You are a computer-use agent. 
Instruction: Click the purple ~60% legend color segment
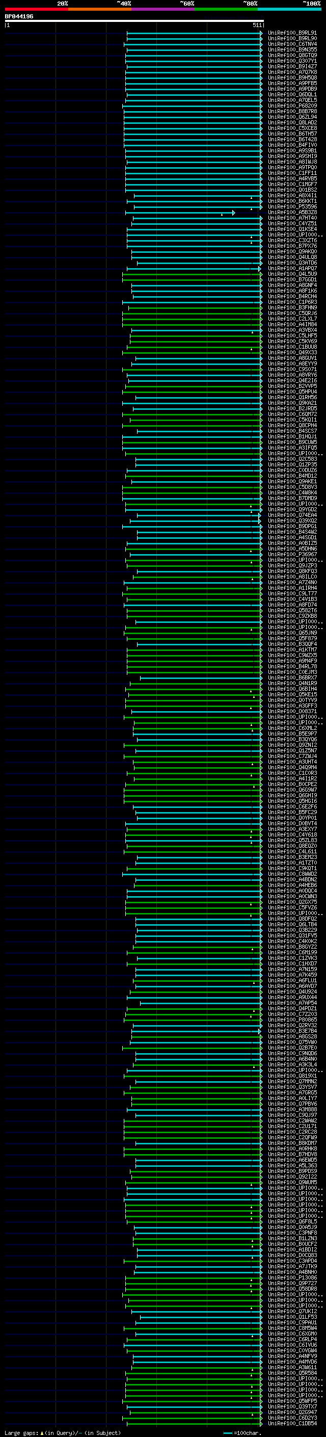coord(164,9)
